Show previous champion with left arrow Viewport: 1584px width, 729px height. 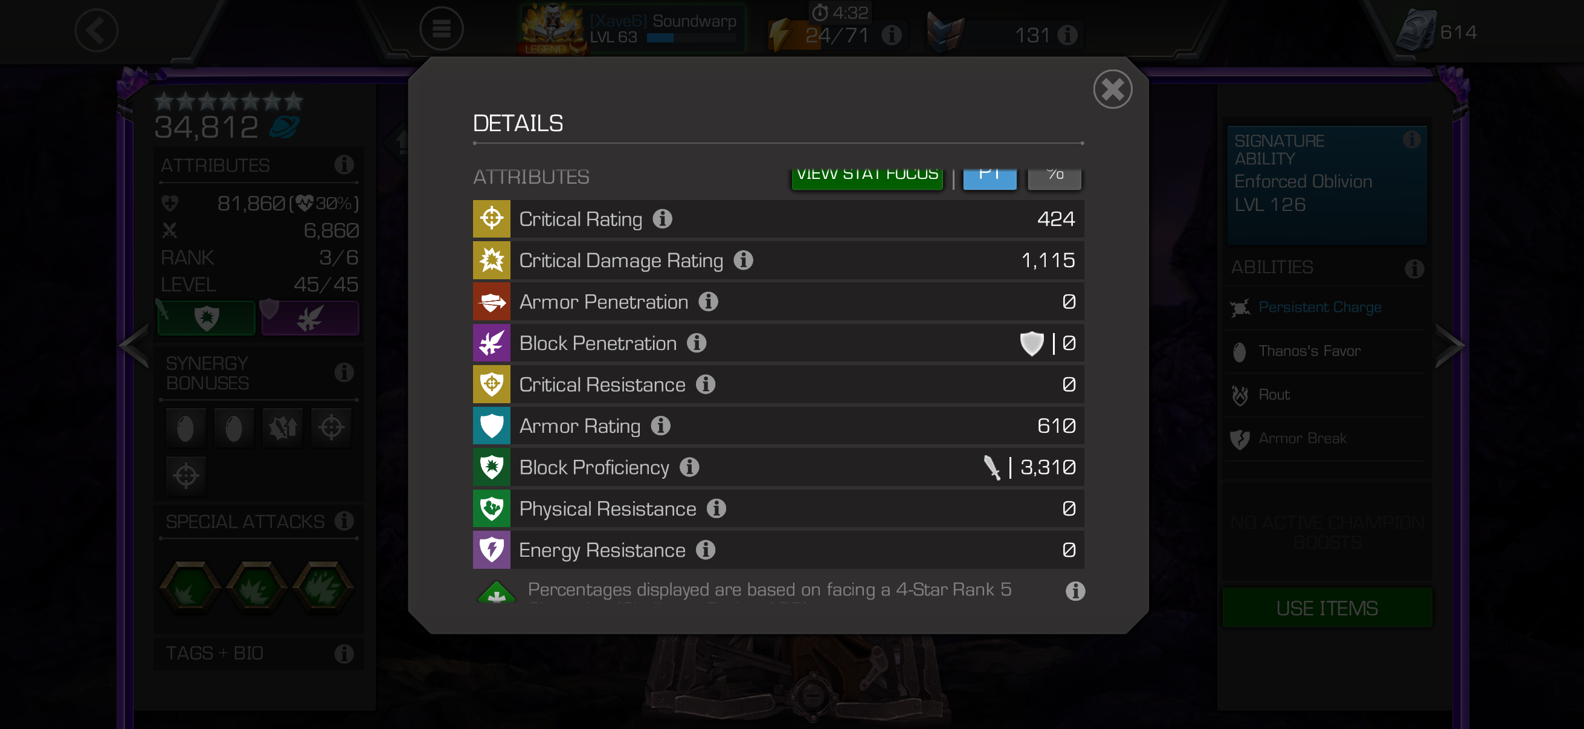(135, 345)
